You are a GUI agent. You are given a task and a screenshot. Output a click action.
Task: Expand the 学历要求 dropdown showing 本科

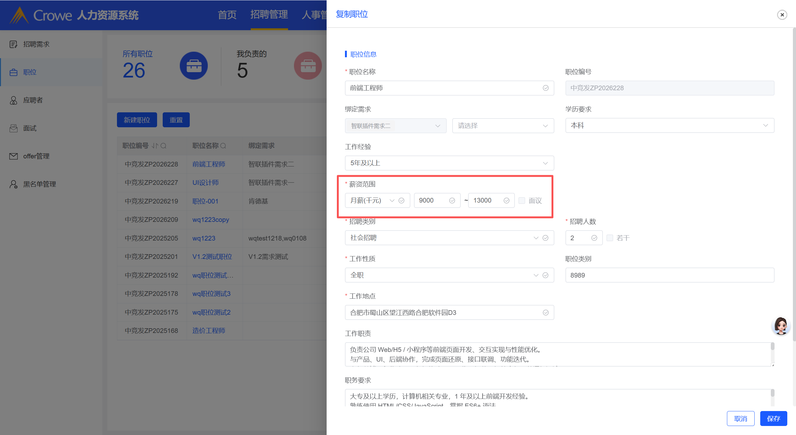669,125
